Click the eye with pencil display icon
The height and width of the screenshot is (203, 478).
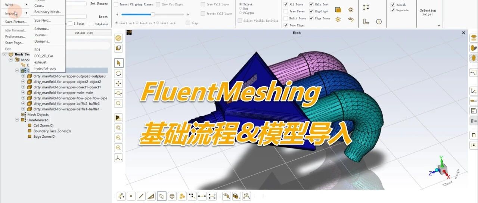351,19
